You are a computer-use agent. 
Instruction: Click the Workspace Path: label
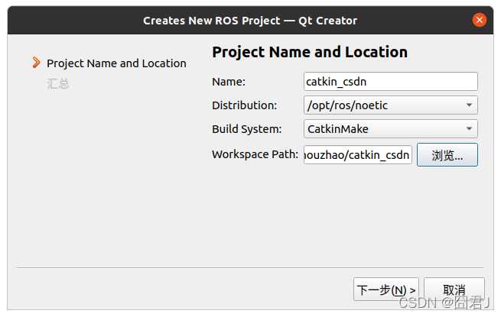tap(255, 154)
